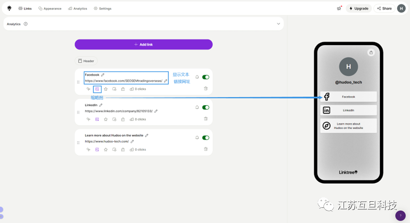Click the LinkedIn URL field
This screenshot has height=223, width=410.
118,111
